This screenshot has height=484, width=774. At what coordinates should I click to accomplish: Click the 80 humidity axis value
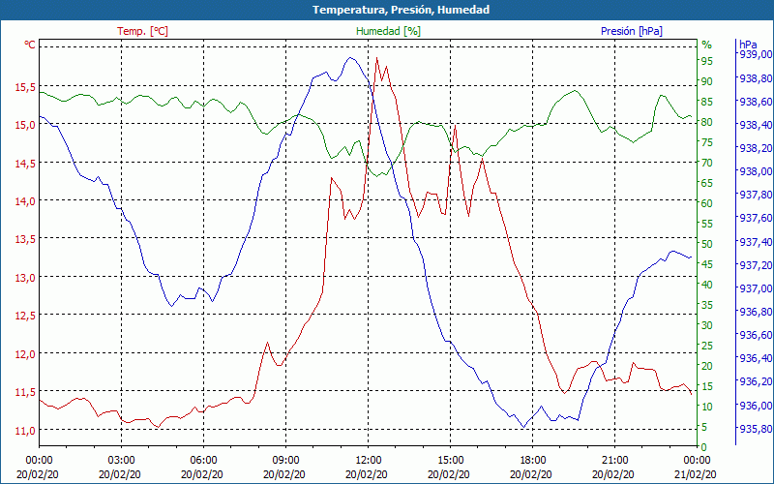tap(707, 122)
